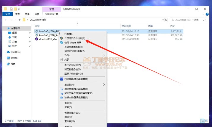Click the 共享 share entry in context menu
Viewport: 212px width, 127px height.
coord(67,59)
